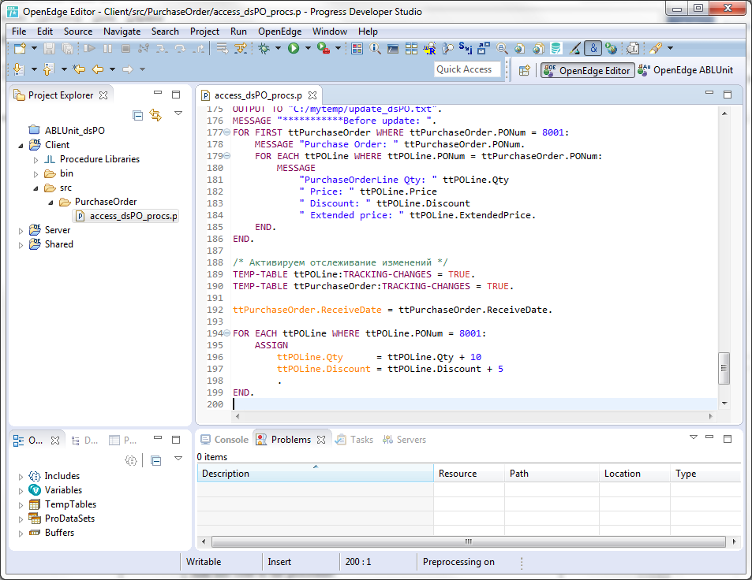Viewport: 752px width, 580px height.
Task: Click the magnifier with R toolbar icon
Action: [429, 48]
